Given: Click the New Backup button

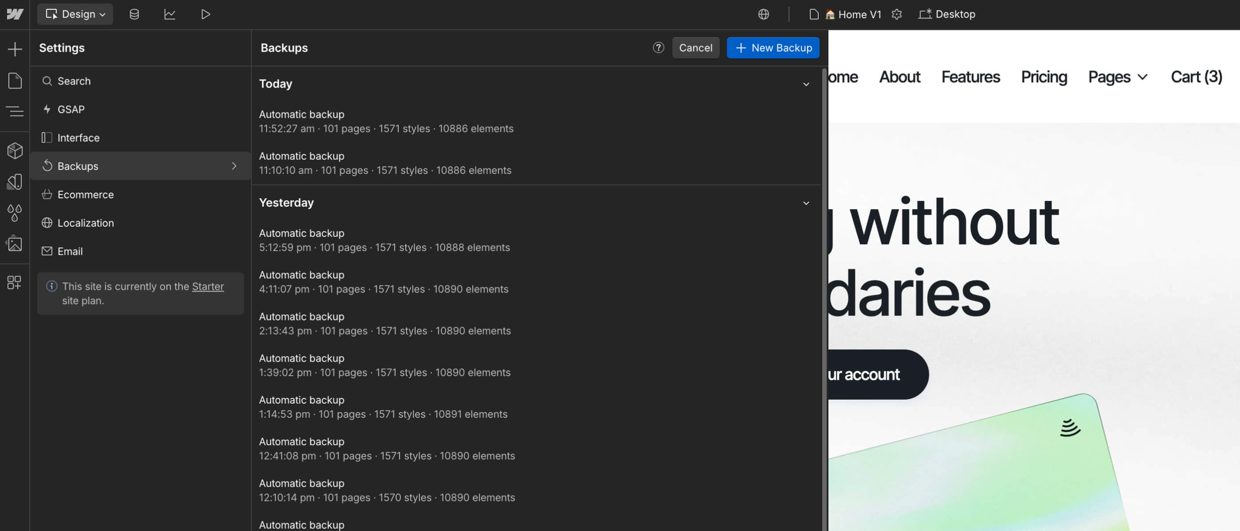Looking at the screenshot, I should tap(773, 48).
